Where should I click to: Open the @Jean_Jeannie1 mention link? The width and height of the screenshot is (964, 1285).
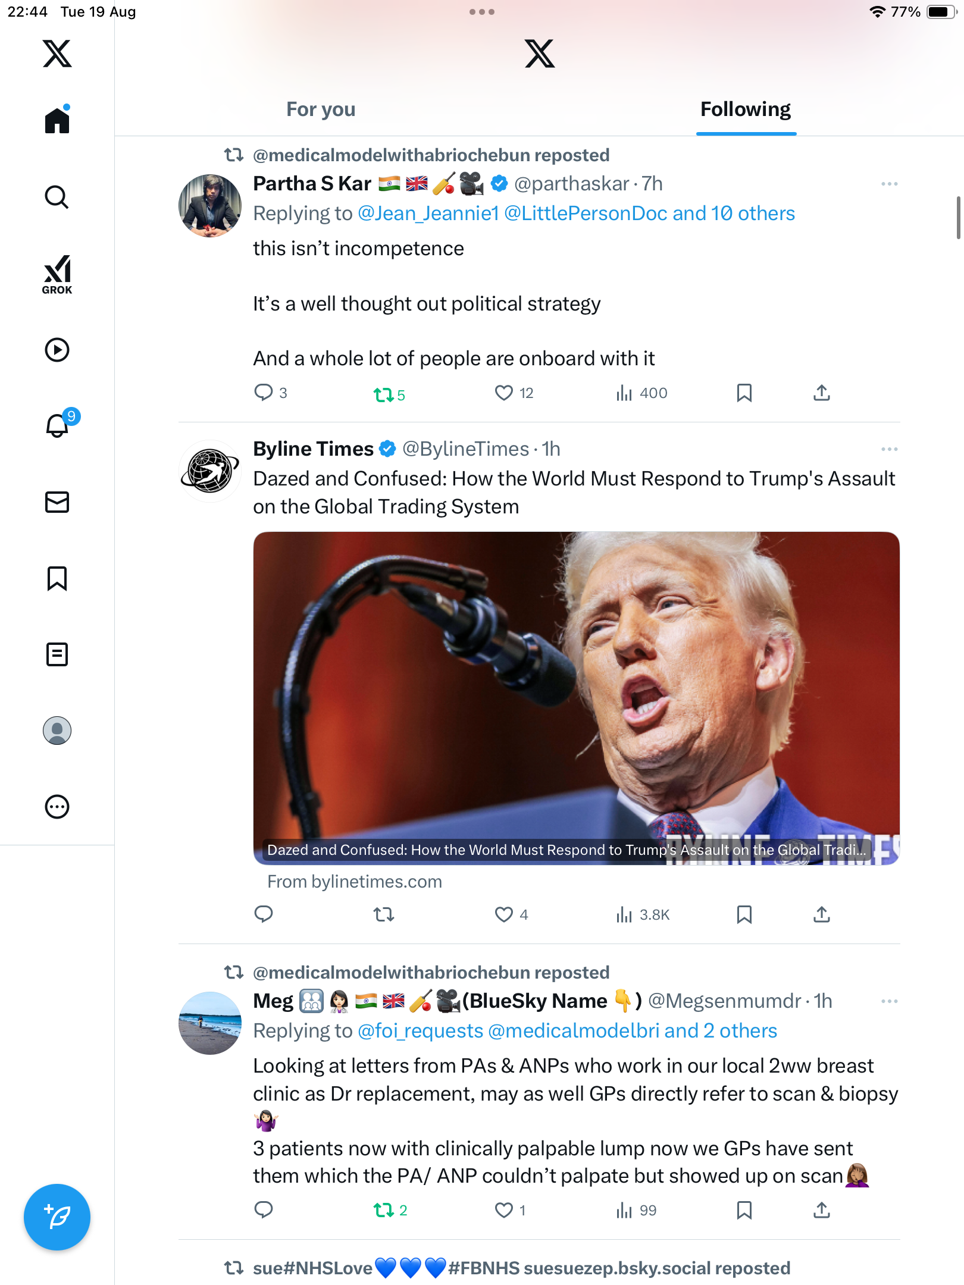click(x=428, y=214)
